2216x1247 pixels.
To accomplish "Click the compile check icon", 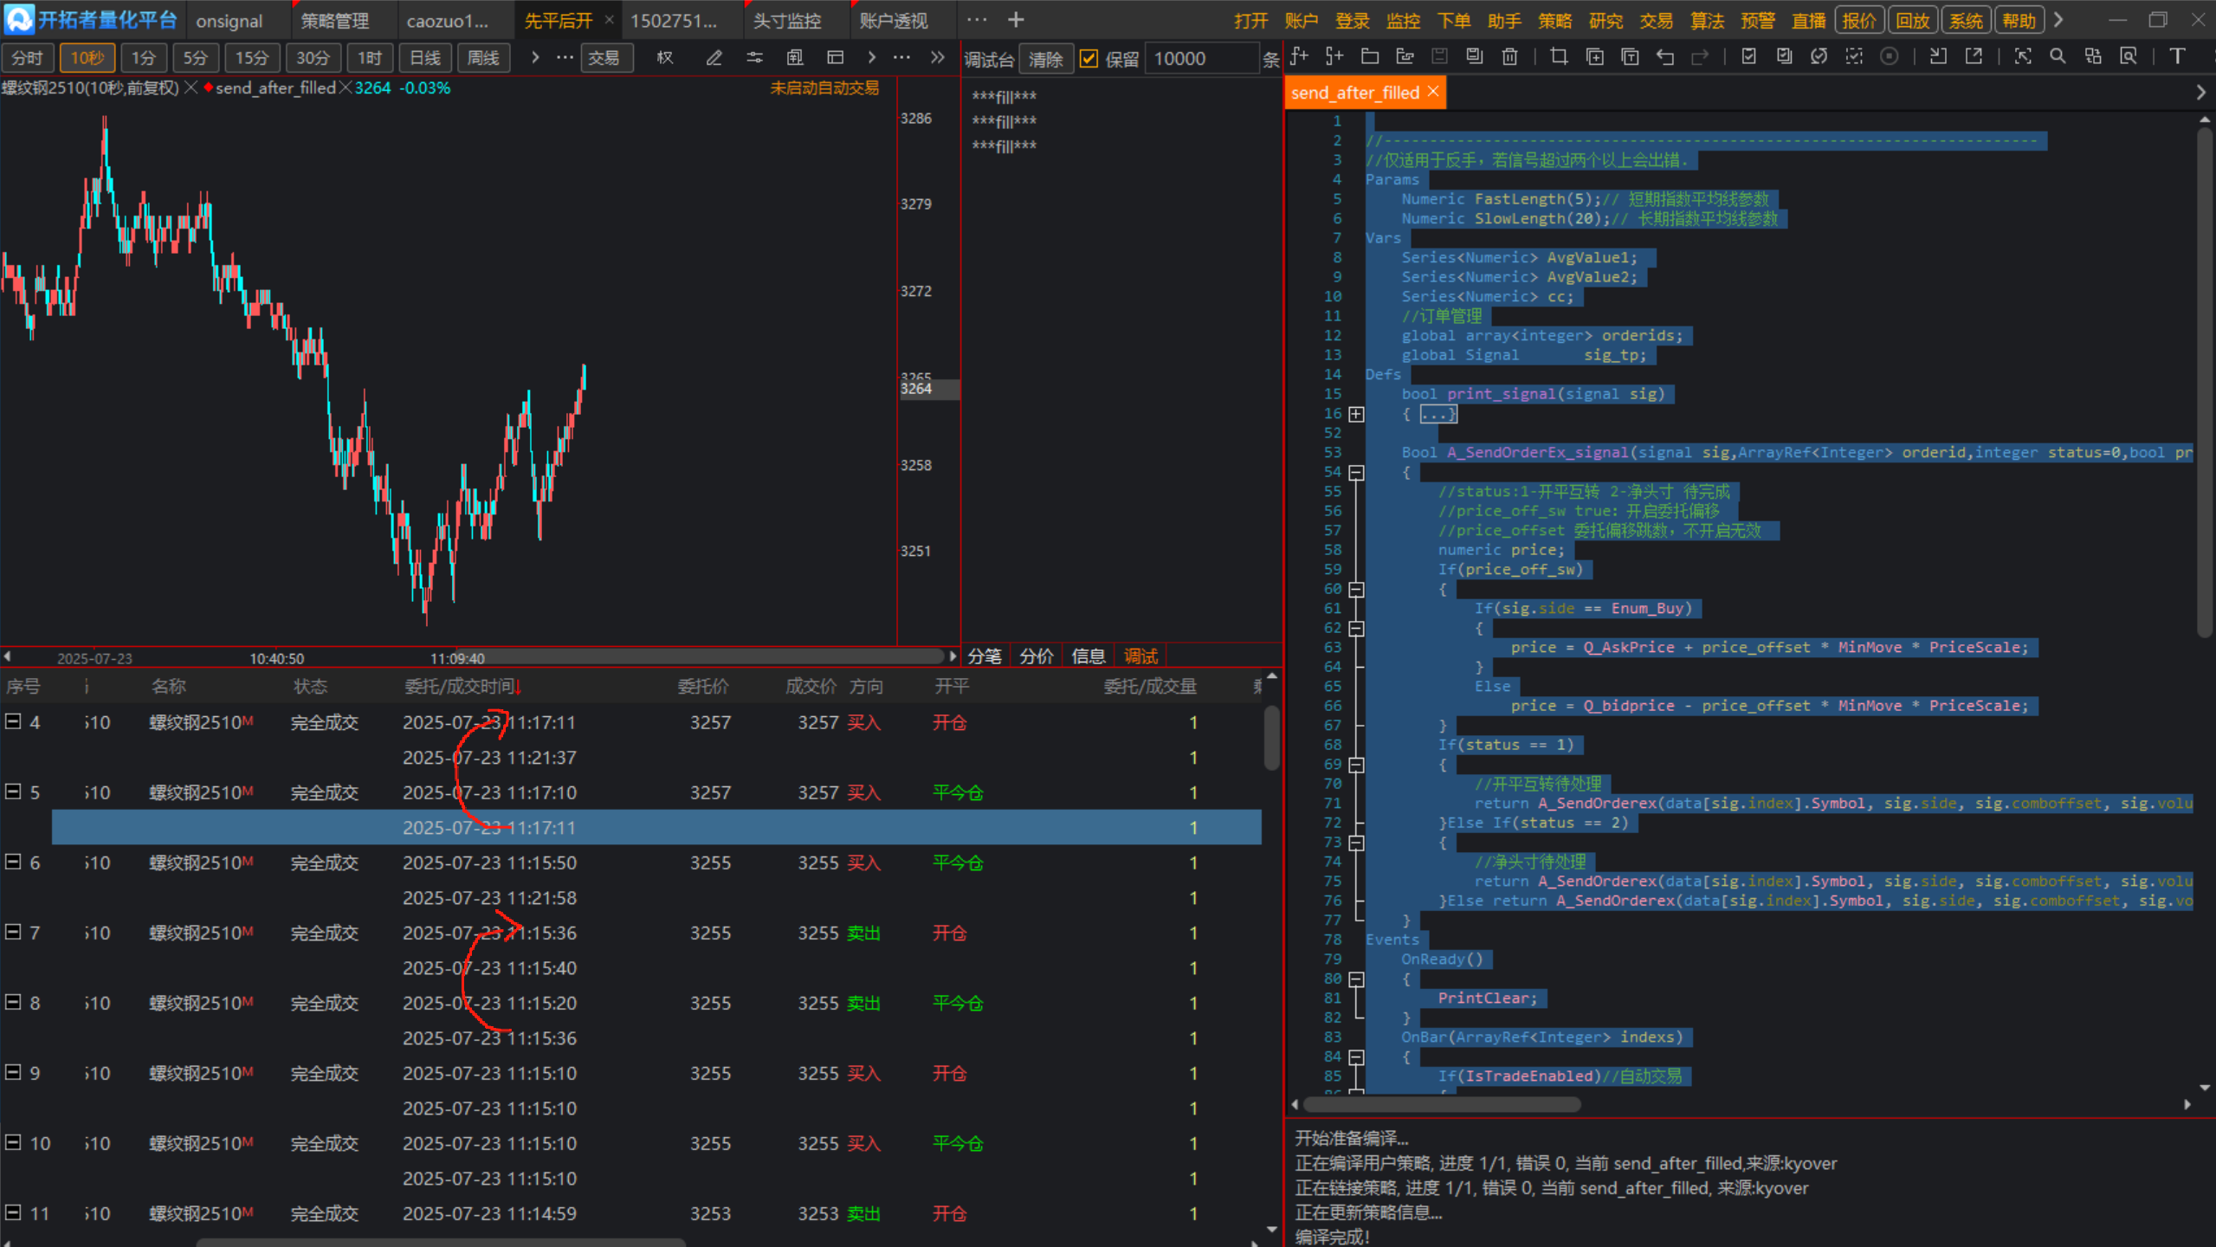I will click(1748, 57).
